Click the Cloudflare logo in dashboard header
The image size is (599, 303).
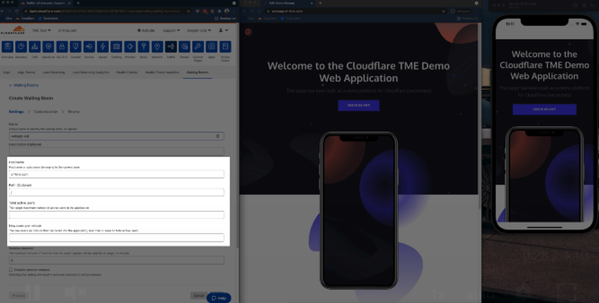(x=13, y=30)
